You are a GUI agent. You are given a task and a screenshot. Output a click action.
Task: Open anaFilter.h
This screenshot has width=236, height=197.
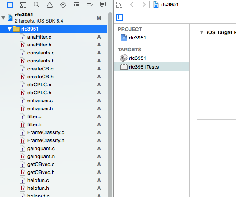point(39,45)
